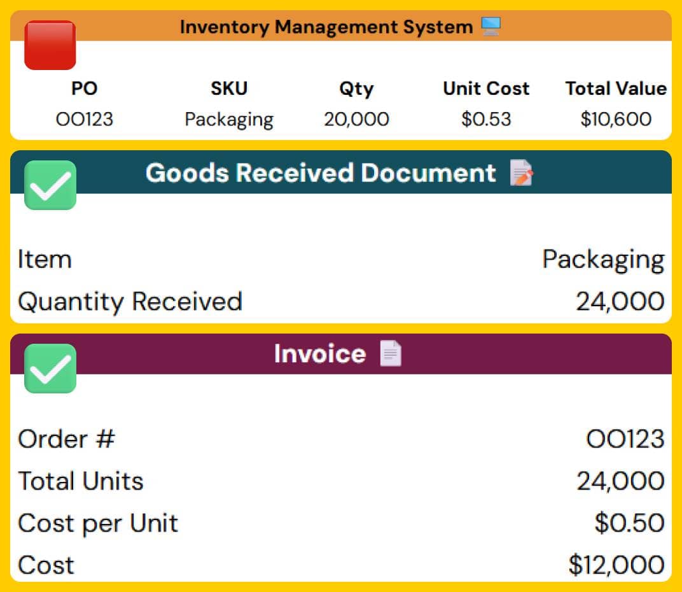Click the Total Value column header
The width and height of the screenshot is (682, 592).
click(616, 88)
